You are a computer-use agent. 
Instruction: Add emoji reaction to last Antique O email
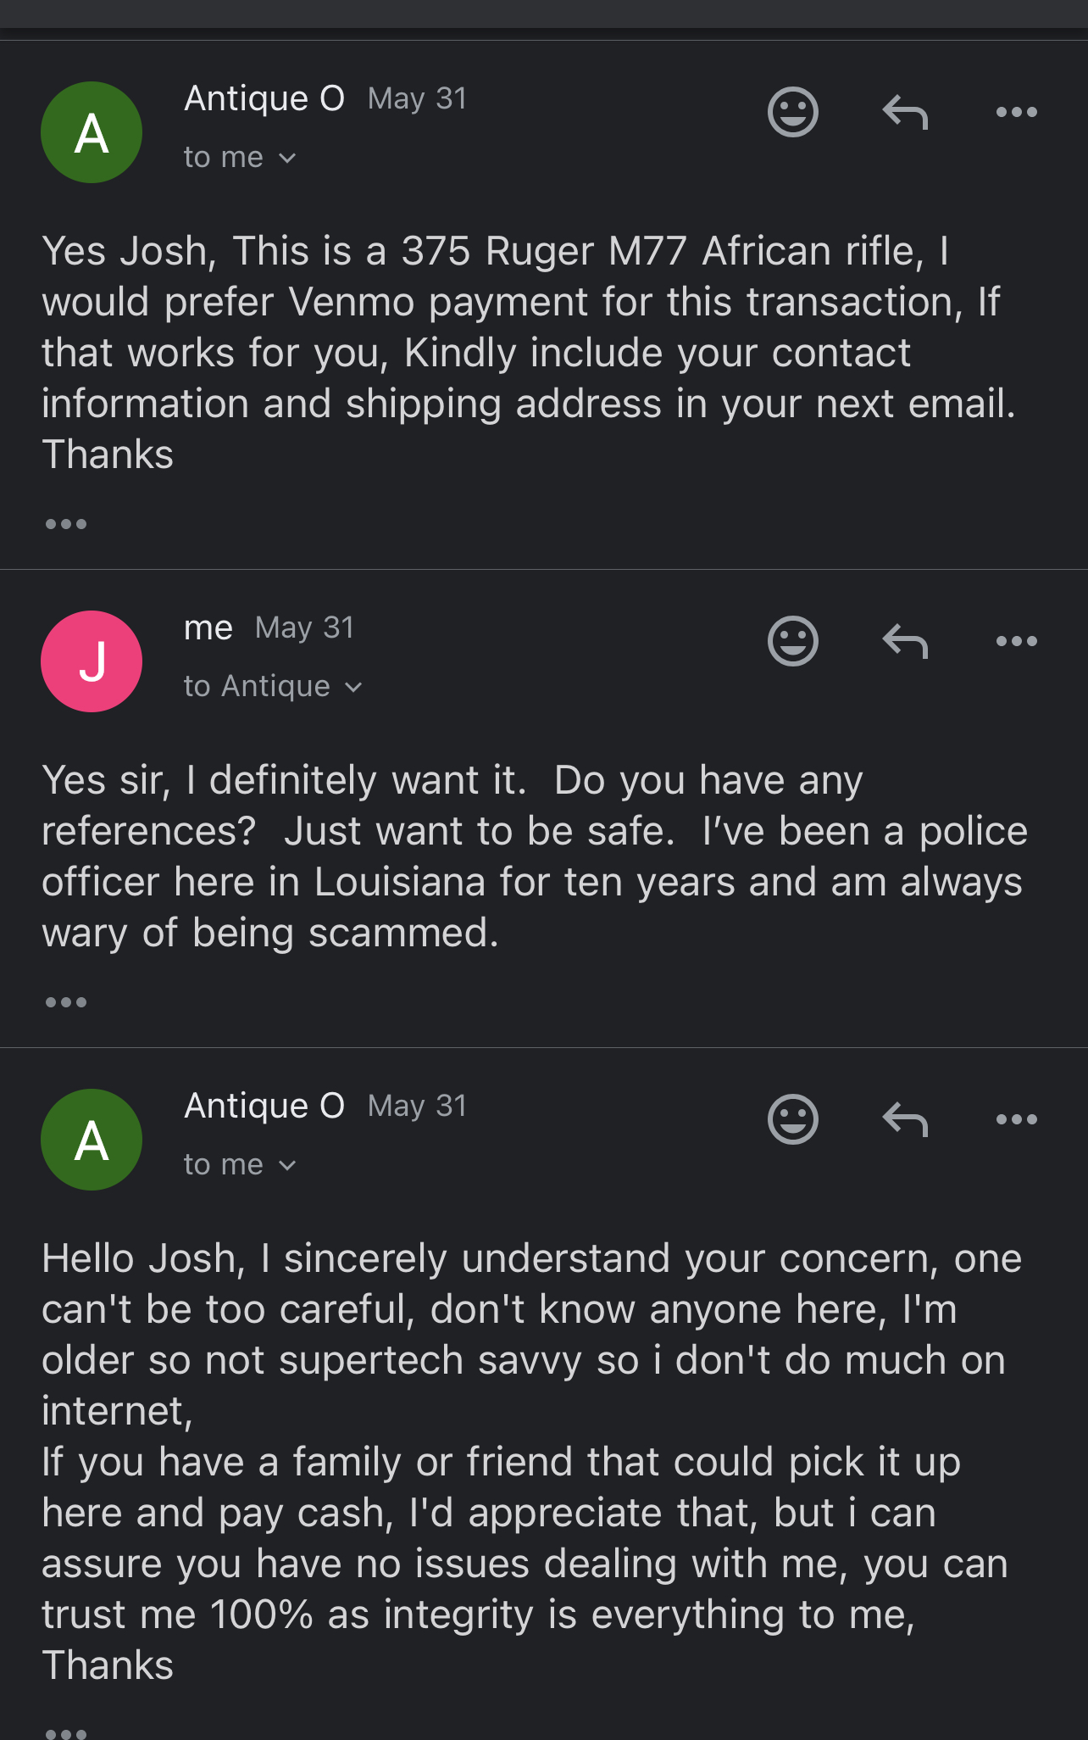coord(792,1119)
